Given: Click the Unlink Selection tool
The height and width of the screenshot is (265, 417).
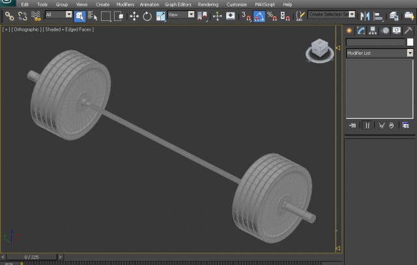Looking at the screenshot, I should click(x=23, y=16).
